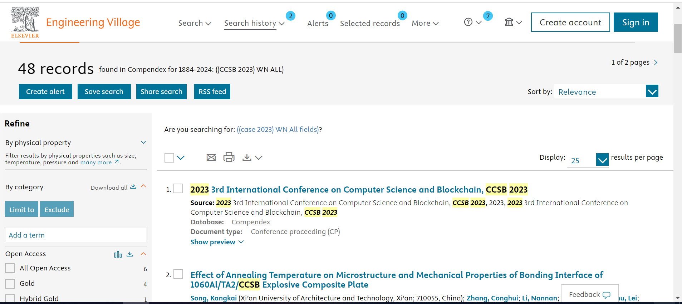Open Search history menu
The width and height of the screenshot is (682, 304).
click(254, 23)
